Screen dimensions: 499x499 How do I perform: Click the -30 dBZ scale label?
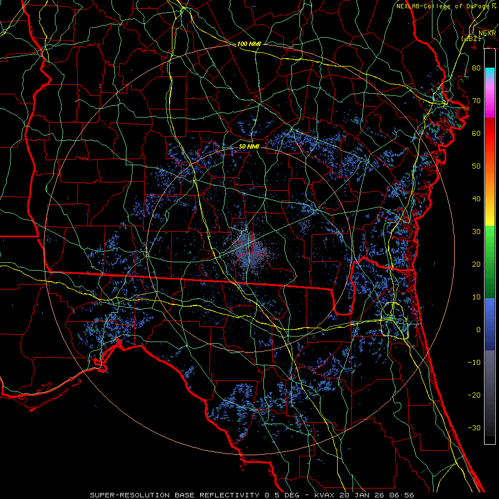click(474, 428)
